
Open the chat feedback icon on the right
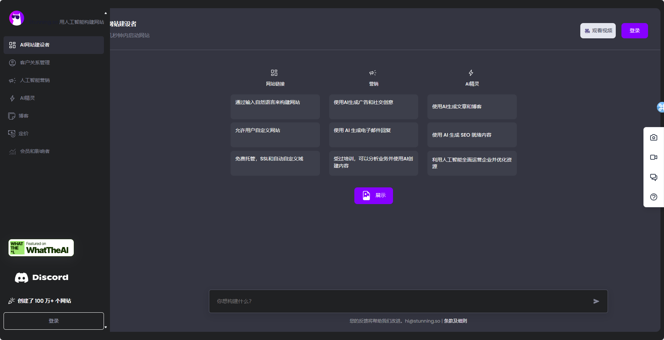[x=654, y=177]
